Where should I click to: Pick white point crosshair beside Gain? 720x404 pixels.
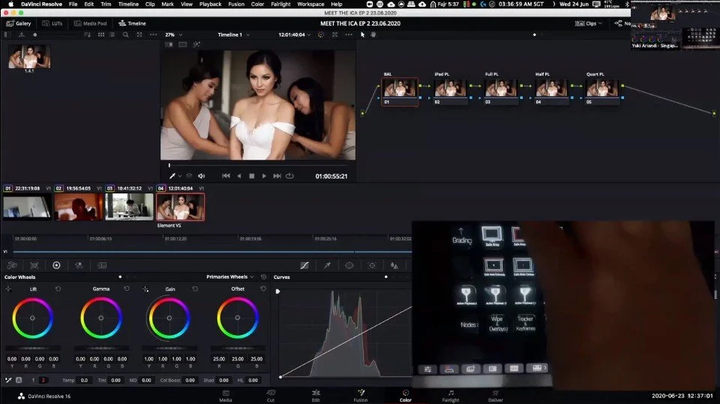145,289
